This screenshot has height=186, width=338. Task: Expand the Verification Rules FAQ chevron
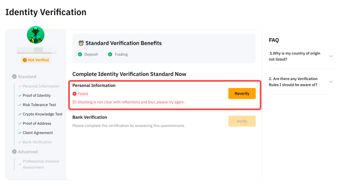click(331, 82)
